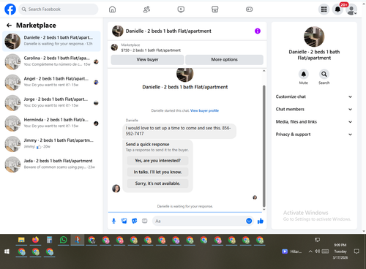Open the Facebook logo home link
The image size is (366, 269).
[10, 10]
